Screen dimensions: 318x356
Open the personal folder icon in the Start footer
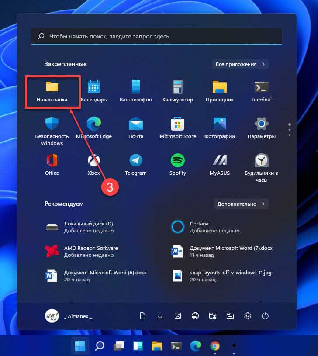point(212,316)
